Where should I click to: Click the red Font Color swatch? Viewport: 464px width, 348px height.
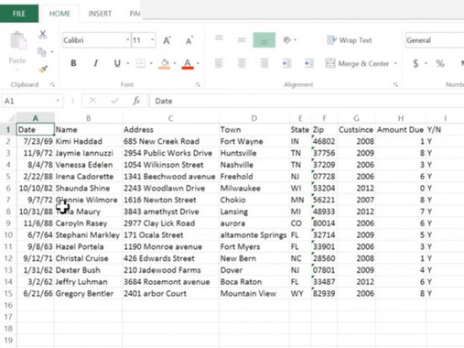point(188,64)
